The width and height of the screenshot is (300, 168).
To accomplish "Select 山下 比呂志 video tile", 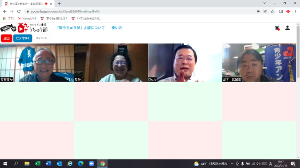I will (259, 63).
